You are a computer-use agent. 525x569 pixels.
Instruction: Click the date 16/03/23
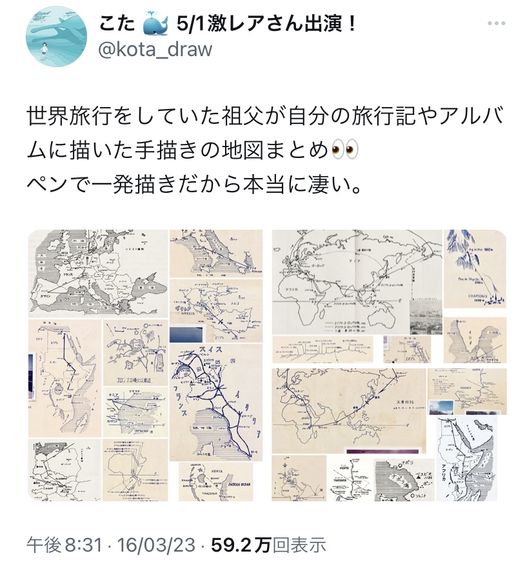coord(156,544)
